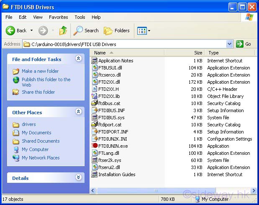The width and height of the screenshot is (259, 205).
Task: Go to the drivers folder link
Action: [29, 124]
